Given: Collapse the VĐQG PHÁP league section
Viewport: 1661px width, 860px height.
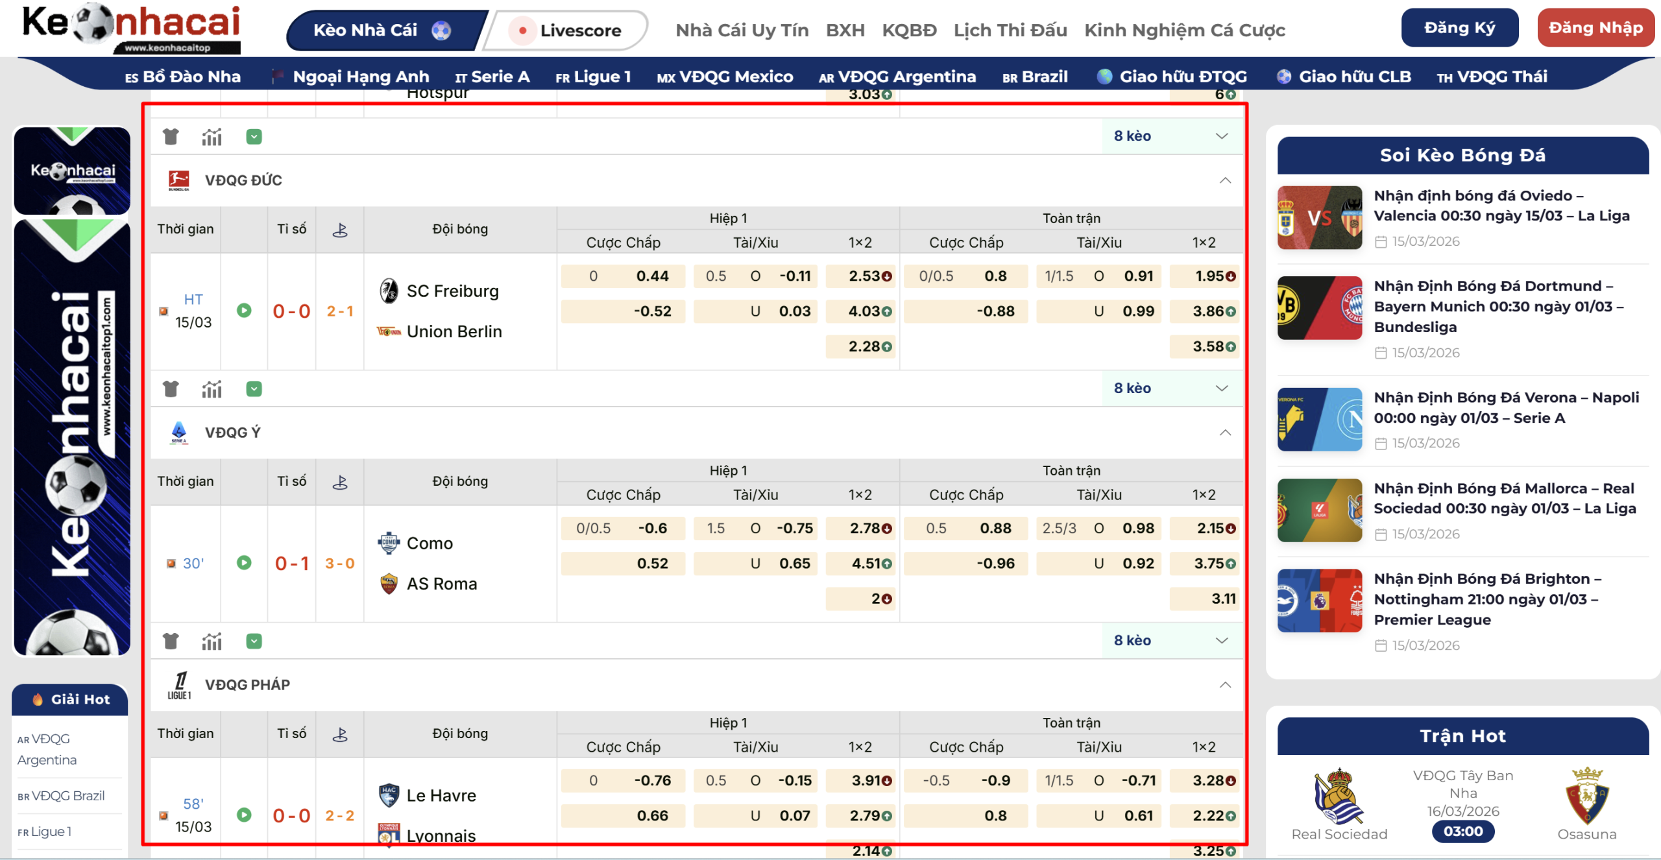Looking at the screenshot, I should click(1224, 684).
